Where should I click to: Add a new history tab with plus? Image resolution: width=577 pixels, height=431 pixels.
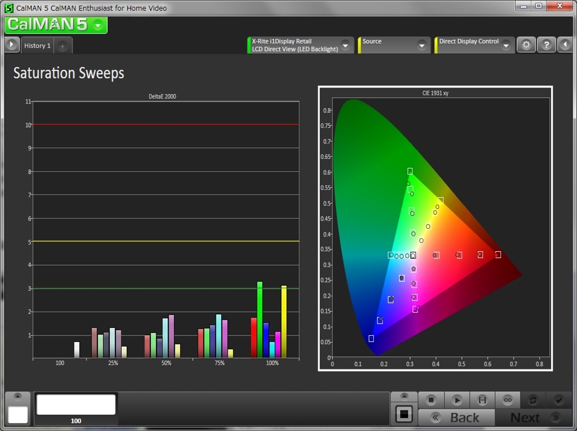point(63,46)
